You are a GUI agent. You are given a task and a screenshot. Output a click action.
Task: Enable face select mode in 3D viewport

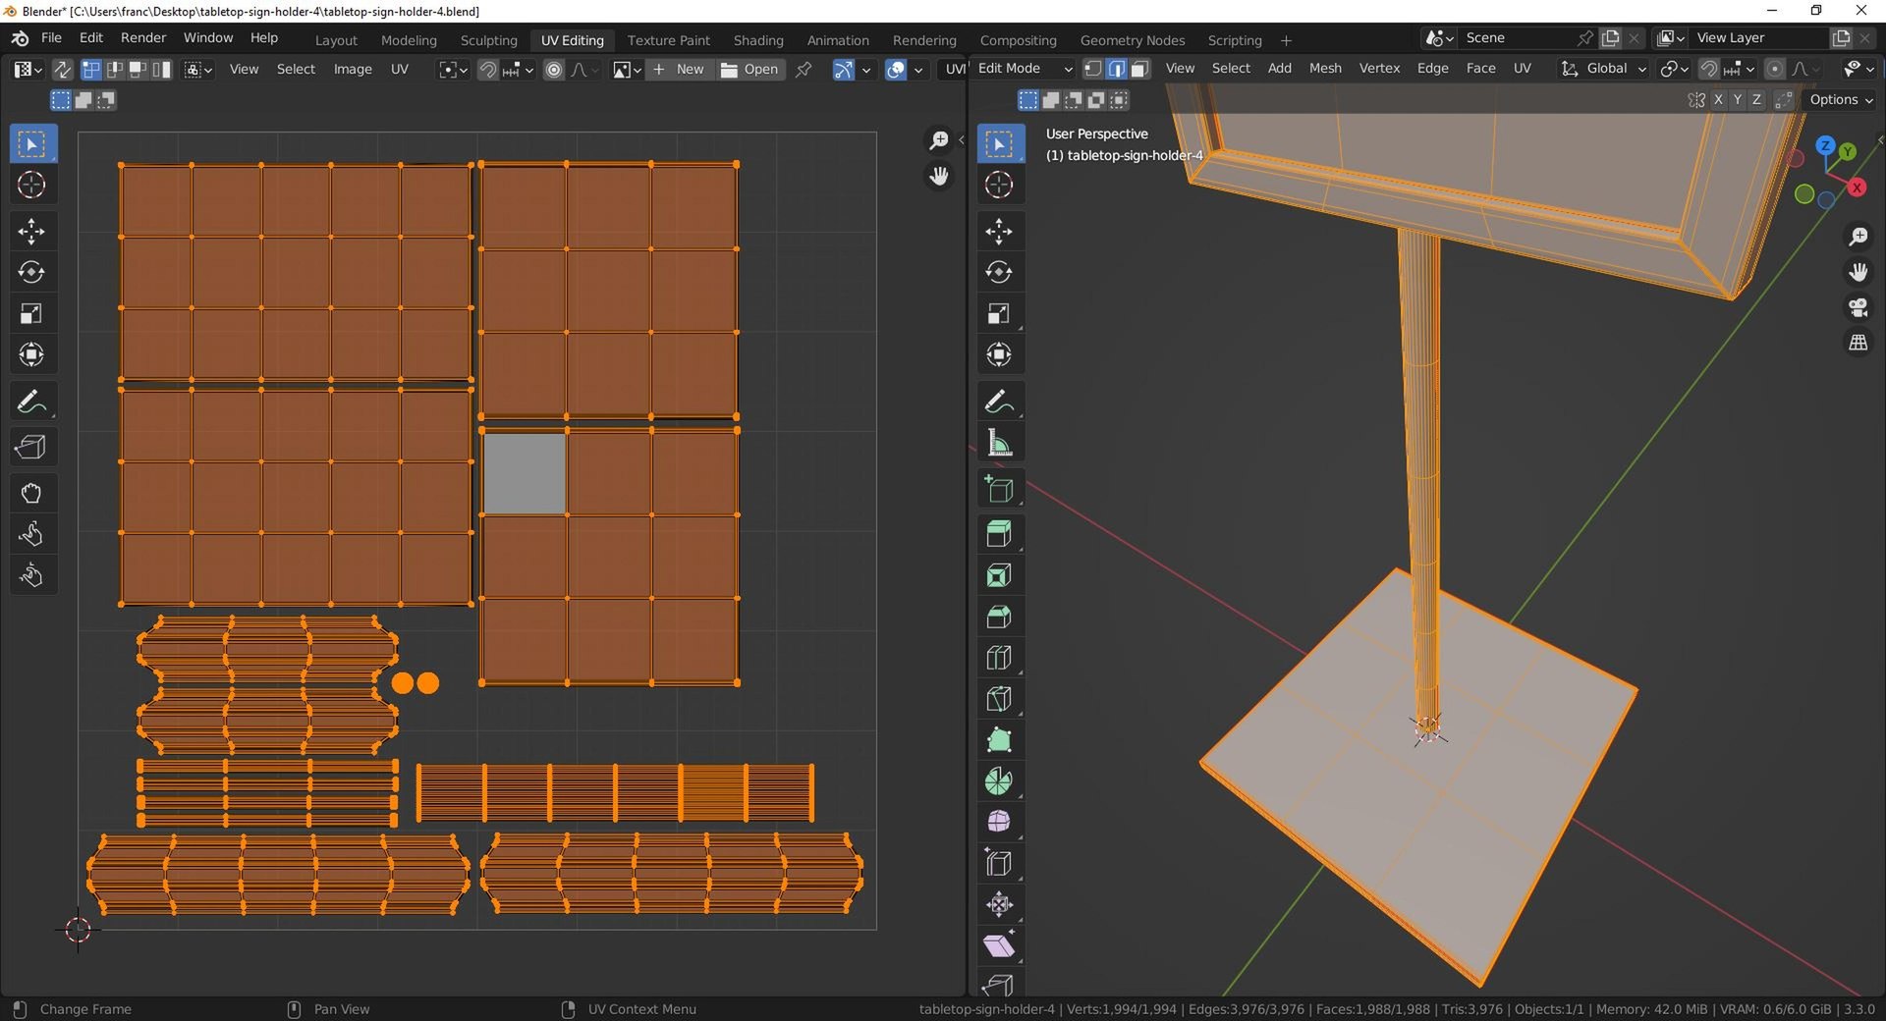(1139, 69)
